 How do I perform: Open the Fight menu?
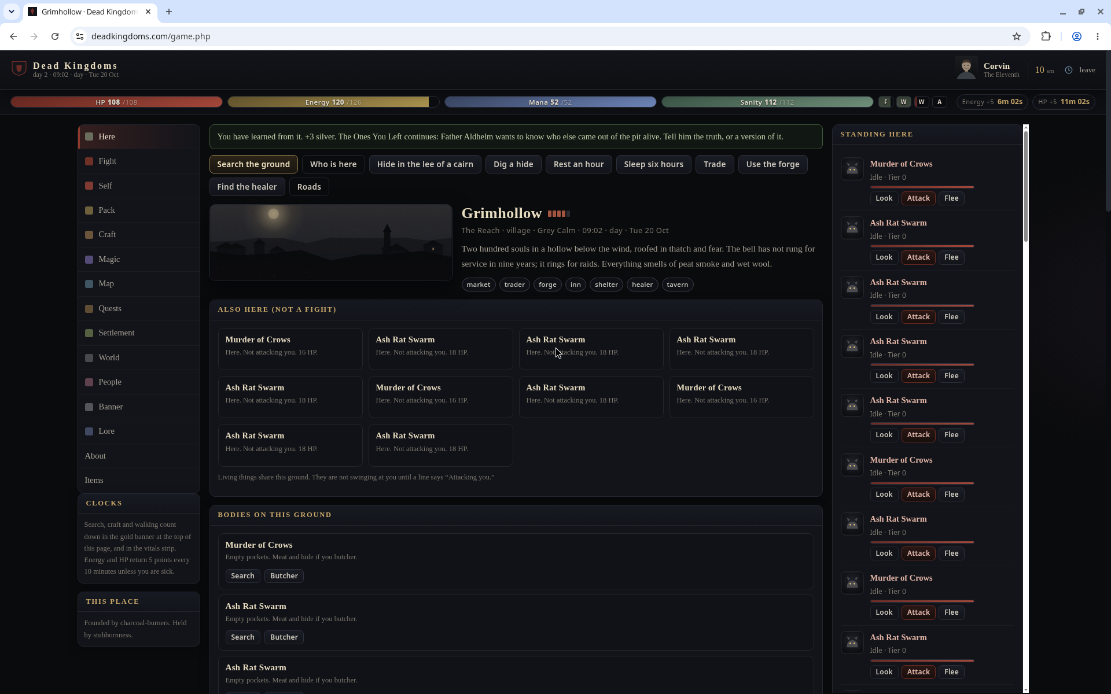pos(139,161)
